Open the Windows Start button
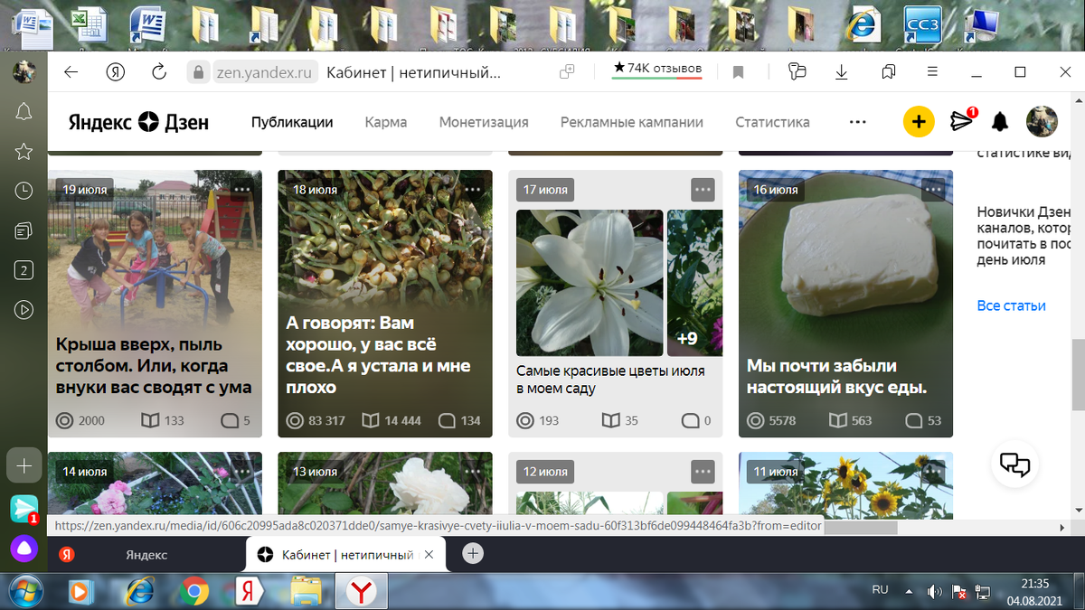Image resolution: width=1085 pixels, height=610 pixels. click(x=26, y=592)
